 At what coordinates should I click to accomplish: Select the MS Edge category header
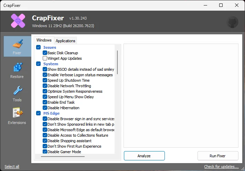pos(51,113)
